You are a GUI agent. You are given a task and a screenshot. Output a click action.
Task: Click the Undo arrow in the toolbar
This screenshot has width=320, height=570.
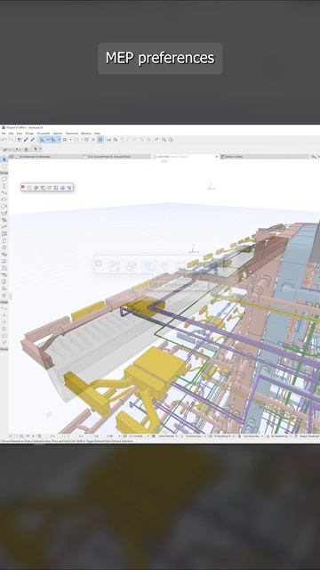coord(4,140)
